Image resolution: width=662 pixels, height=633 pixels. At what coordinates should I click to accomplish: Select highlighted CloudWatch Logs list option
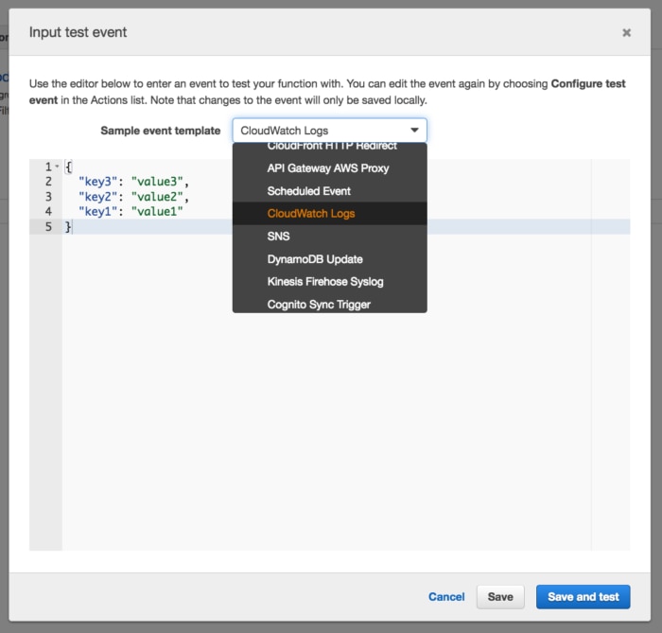point(311,214)
